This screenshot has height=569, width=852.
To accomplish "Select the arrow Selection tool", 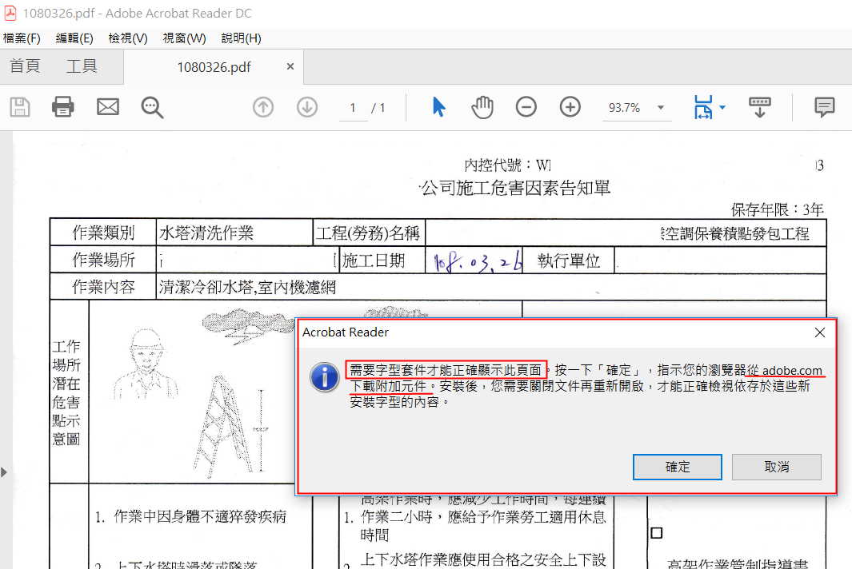I will (438, 107).
